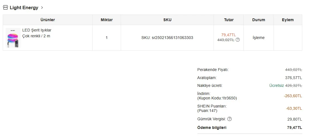Click the help icon next to Gümrük Vergisi

pos(230,119)
